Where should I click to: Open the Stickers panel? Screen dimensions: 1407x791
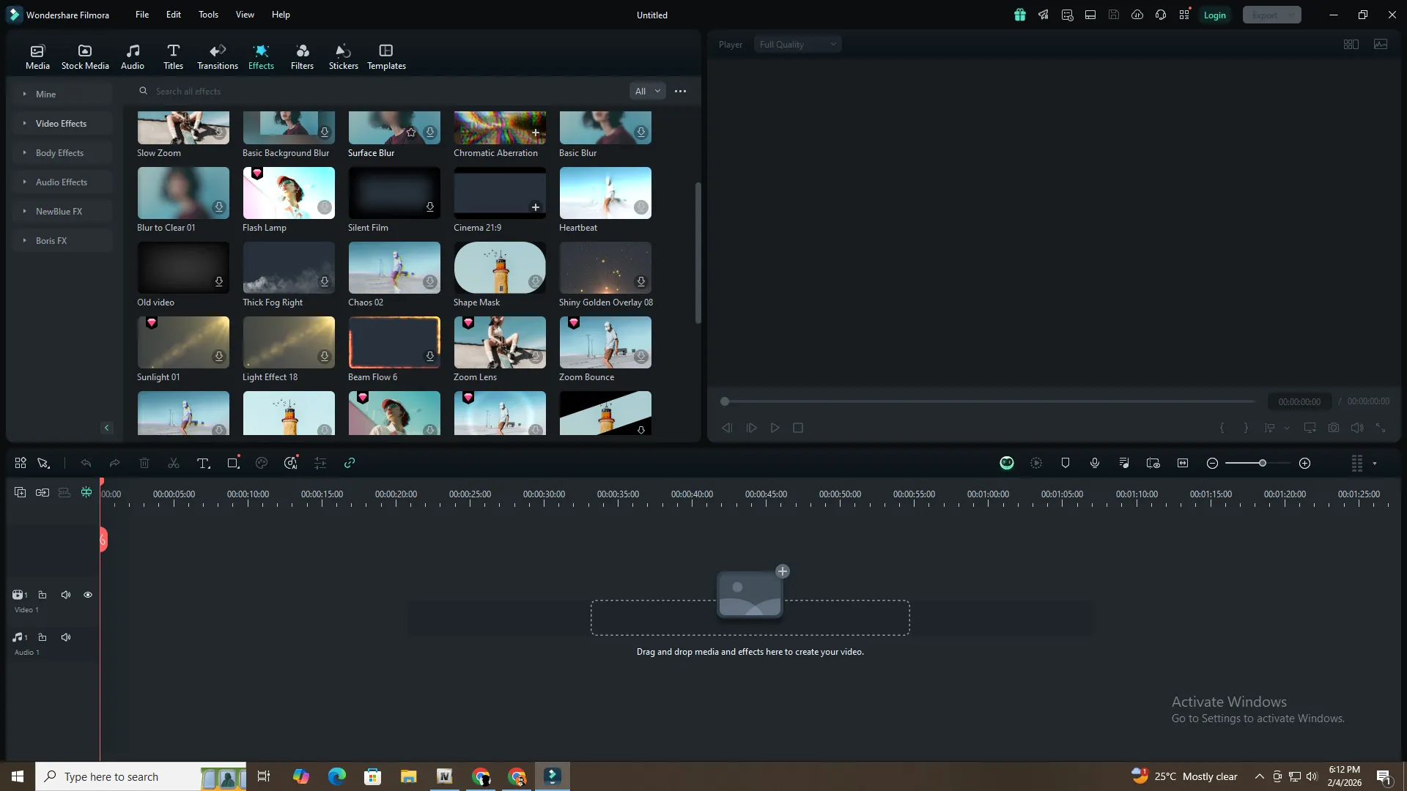tap(343, 56)
